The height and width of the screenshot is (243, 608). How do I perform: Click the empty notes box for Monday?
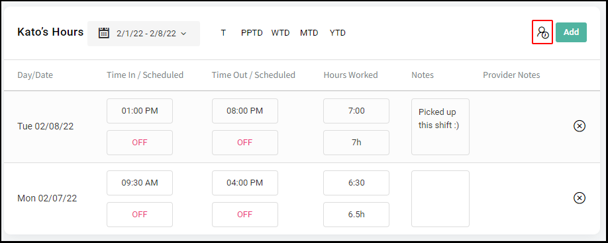[x=440, y=199]
